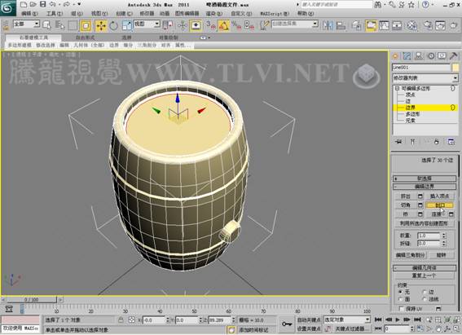
Task: Open the 工具(T) menu
Action: click(x=55, y=14)
